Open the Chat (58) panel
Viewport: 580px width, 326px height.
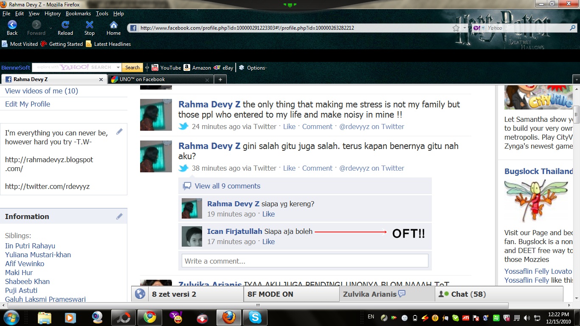click(x=499, y=294)
